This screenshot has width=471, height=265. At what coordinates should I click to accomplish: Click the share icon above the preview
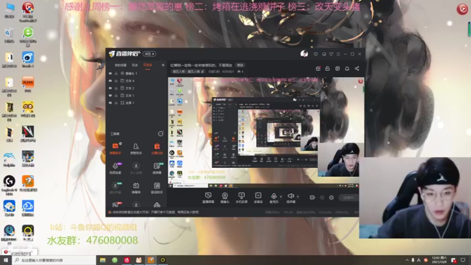click(x=357, y=68)
